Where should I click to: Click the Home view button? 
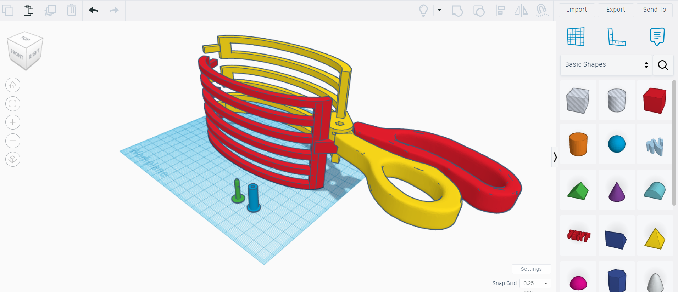(13, 85)
